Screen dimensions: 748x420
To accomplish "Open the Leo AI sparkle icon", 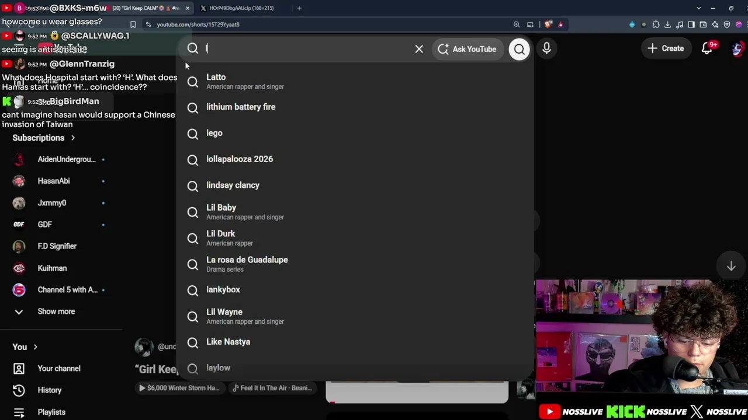I will pyautogui.click(x=715, y=24).
